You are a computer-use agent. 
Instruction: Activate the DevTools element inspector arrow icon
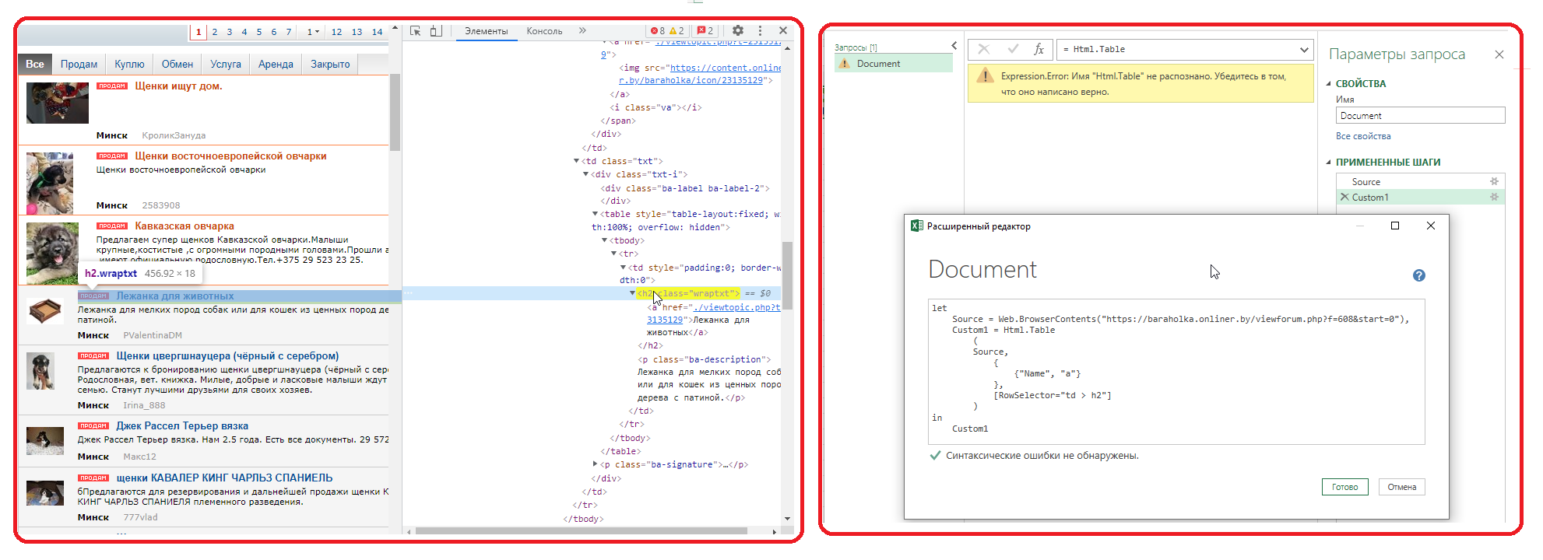point(416,31)
